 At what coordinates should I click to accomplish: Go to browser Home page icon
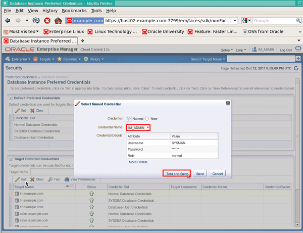[59, 21]
